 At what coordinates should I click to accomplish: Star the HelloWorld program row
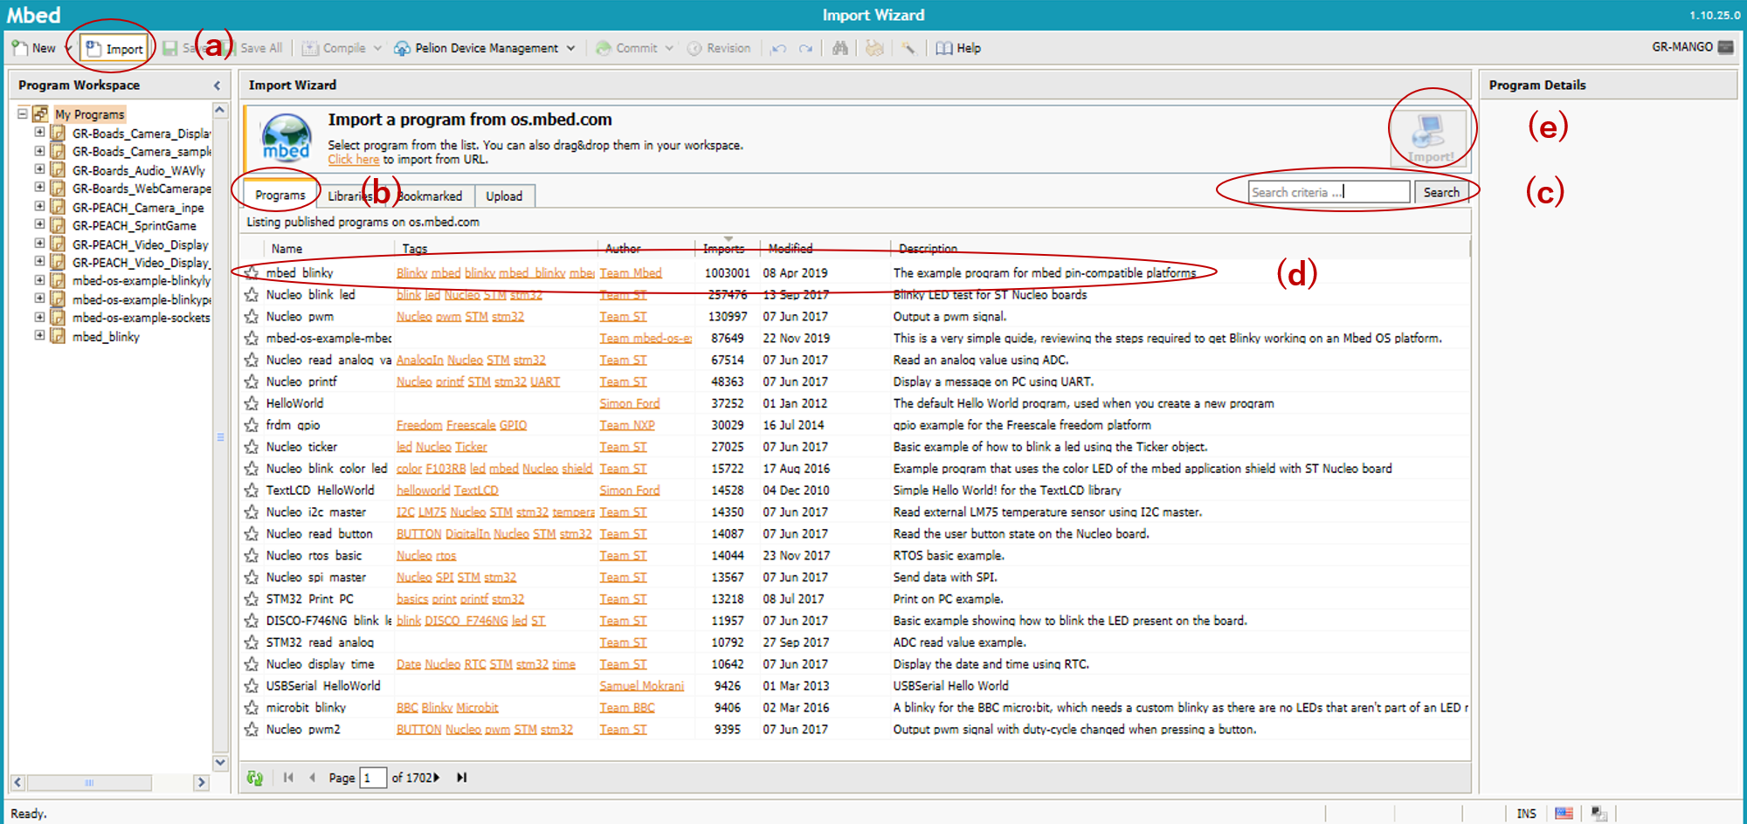(252, 403)
